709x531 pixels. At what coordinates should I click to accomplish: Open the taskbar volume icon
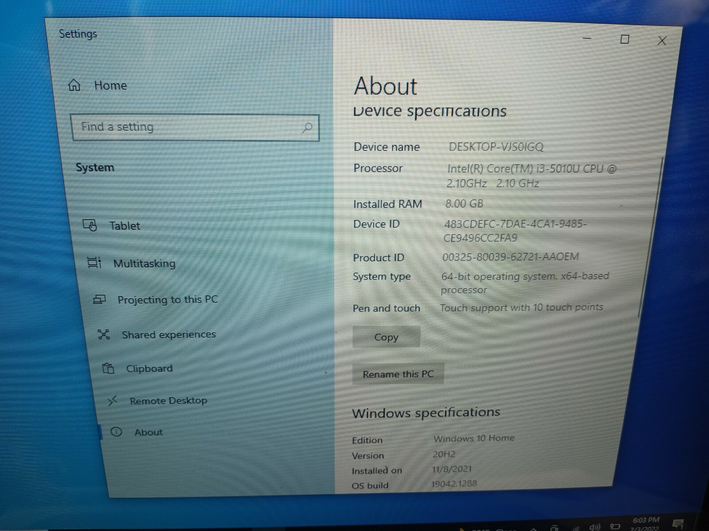(x=595, y=527)
